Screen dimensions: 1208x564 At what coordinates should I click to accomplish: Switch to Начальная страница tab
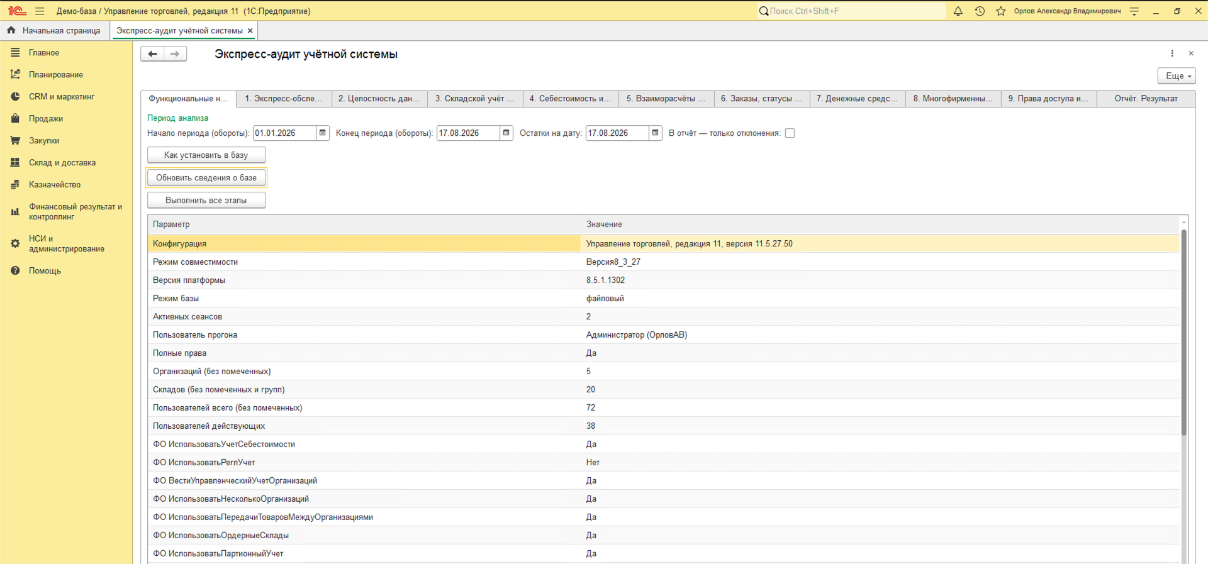click(55, 31)
